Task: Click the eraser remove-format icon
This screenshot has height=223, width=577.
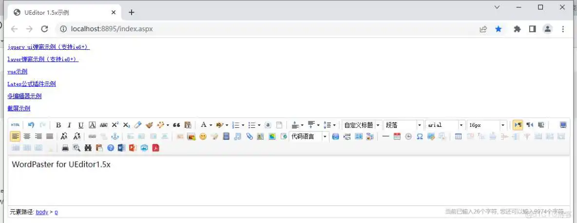Action: click(x=137, y=125)
